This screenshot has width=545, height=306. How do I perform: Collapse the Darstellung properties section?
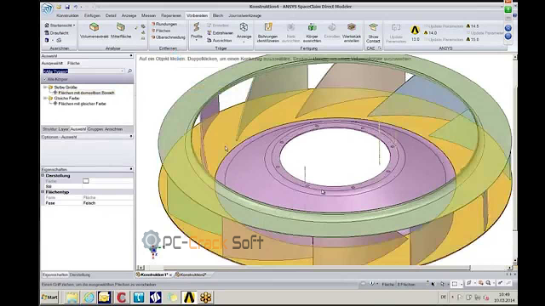coord(43,176)
